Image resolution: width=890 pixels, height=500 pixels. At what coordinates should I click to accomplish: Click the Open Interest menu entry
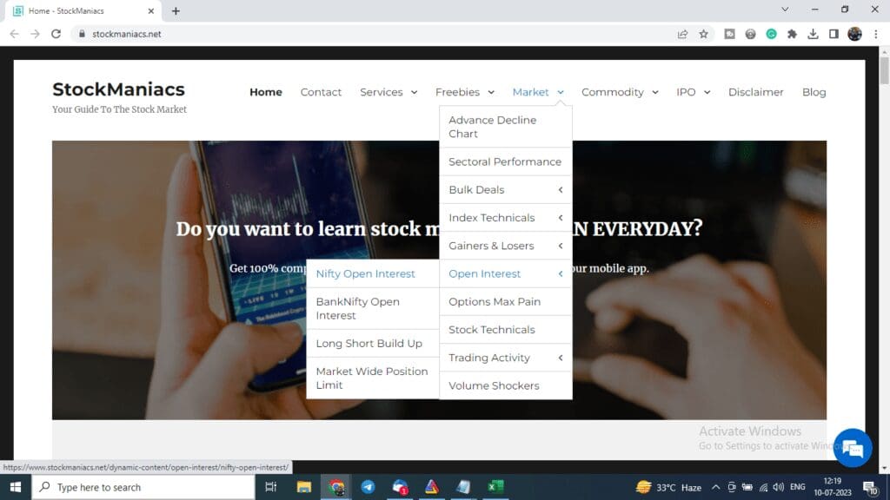pos(484,273)
